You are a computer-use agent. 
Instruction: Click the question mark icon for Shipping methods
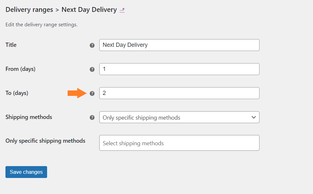tap(92, 117)
